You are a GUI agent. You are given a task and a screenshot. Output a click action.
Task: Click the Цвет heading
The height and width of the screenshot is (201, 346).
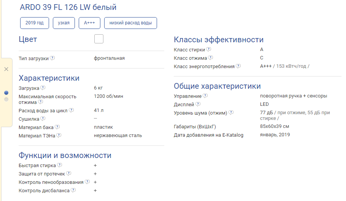point(28,39)
